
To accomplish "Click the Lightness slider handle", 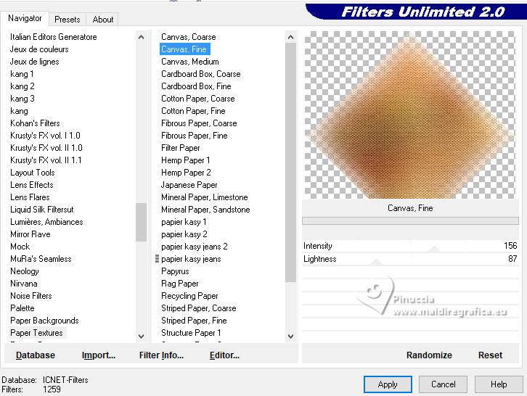I will coord(376,262).
